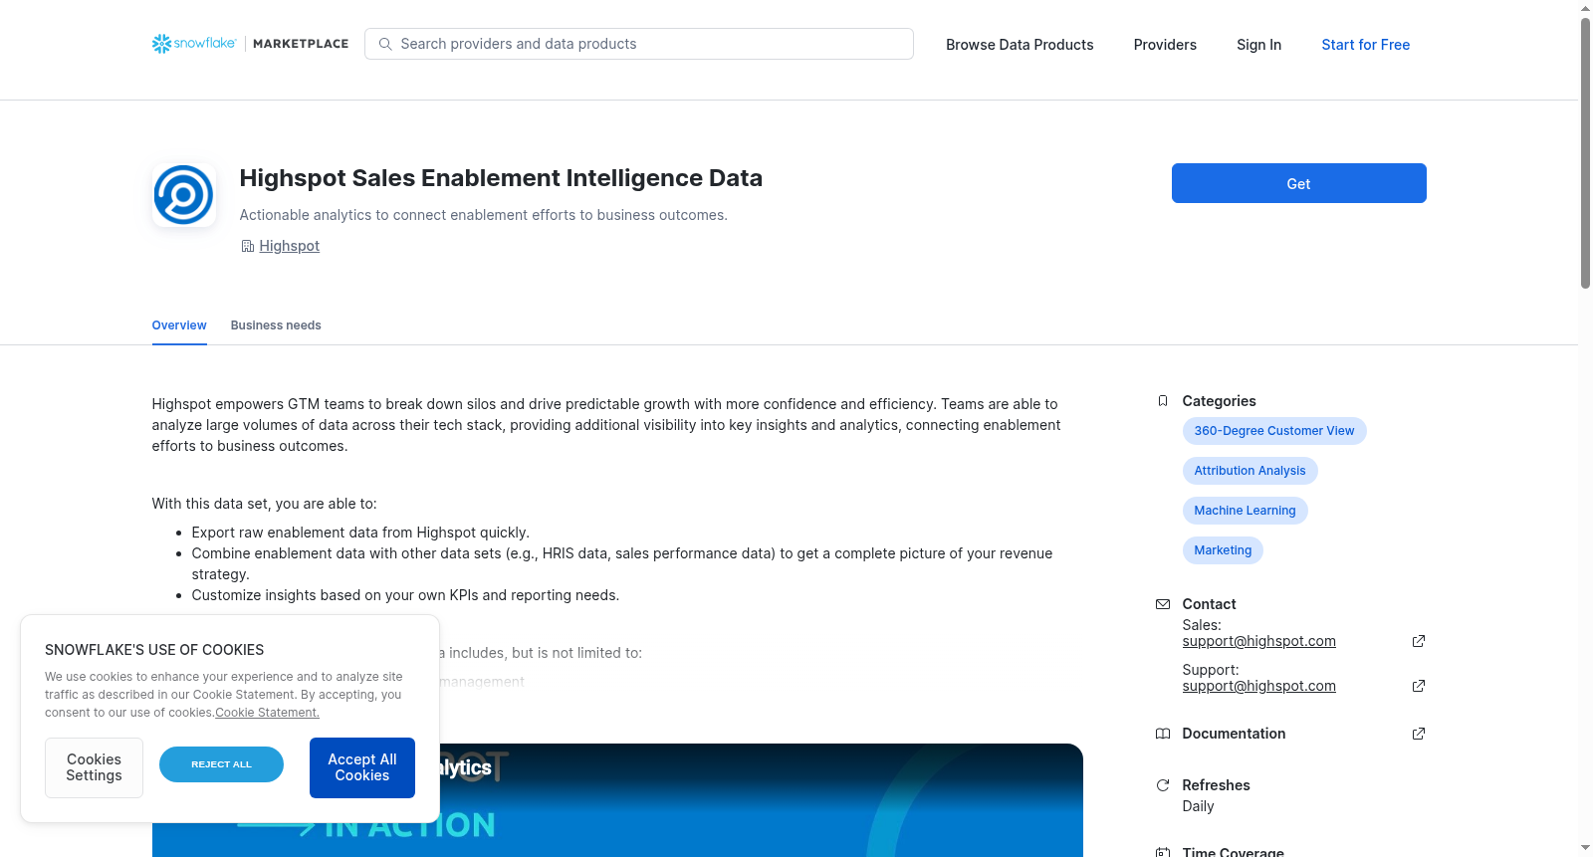This screenshot has width=1593, height=857.
Task: Click the Highspot Sales Enablement Intelligence Data title
Action: click(501, 178)
